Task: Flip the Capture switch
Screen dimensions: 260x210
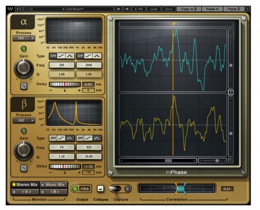Action: [x=115, y=189]
